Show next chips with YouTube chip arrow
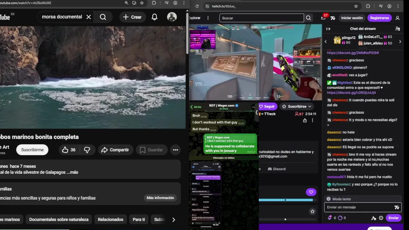Viewport: 409px width, 230px height. coord(174,220)
